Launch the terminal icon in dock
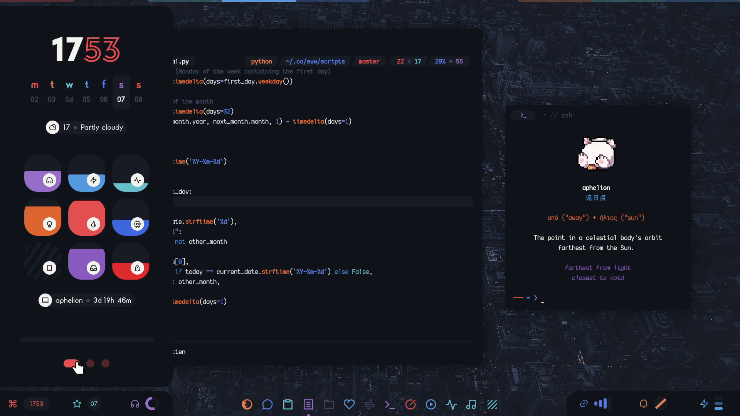Image resolution: width=740 pixels, height=416 pixels. 390,404
